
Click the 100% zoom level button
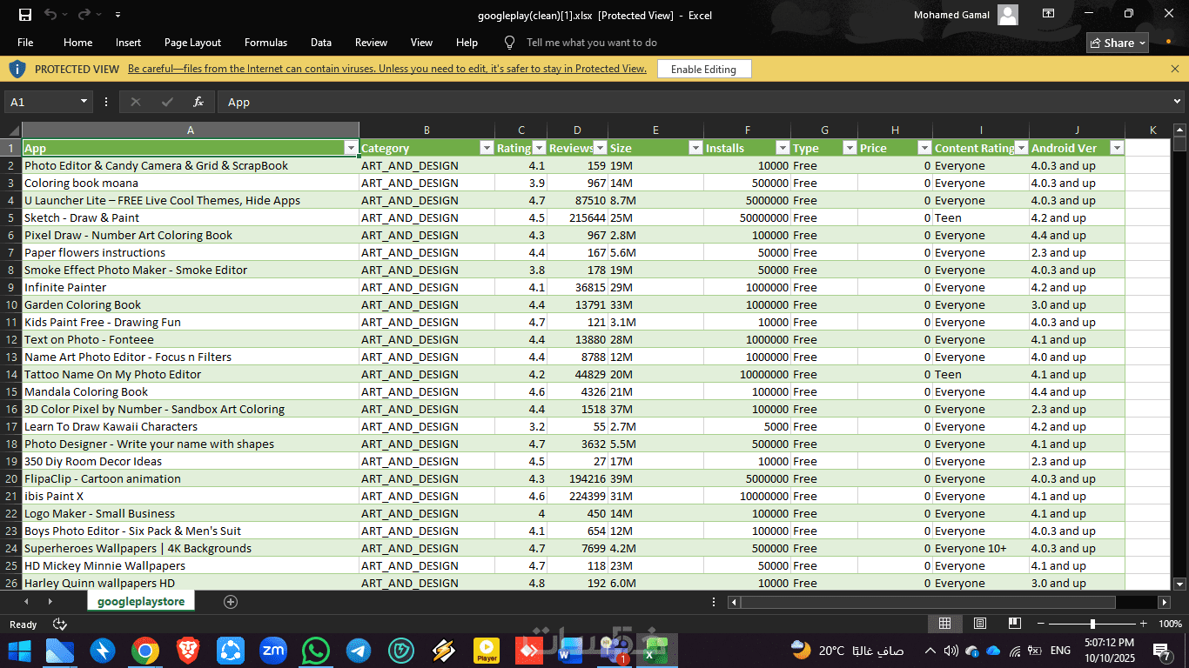coord(1170,624)
